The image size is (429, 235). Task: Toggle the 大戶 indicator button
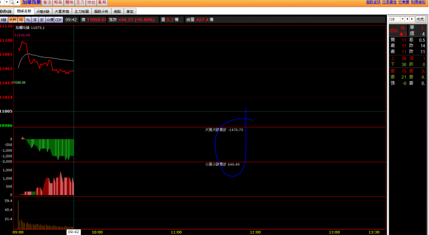[13, 20]
